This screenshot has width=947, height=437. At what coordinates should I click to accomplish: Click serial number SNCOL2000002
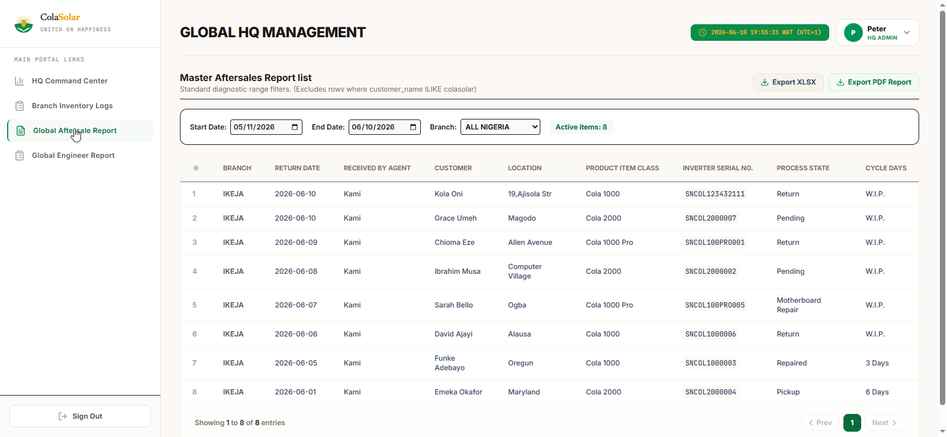(x=711, y=271)
